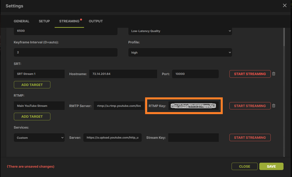Close settings with the CLOSE button

click(x=244, y=166)
